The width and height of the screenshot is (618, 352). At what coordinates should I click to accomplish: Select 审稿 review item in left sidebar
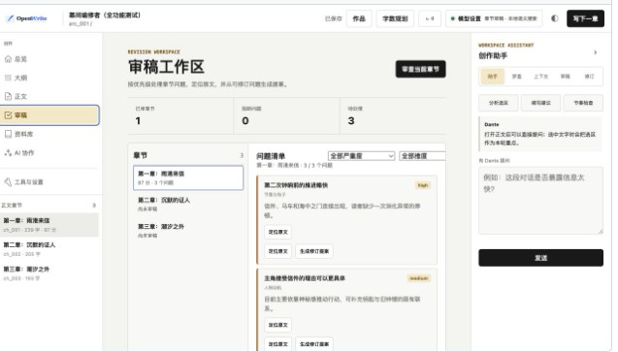click(x=49, y=115)
